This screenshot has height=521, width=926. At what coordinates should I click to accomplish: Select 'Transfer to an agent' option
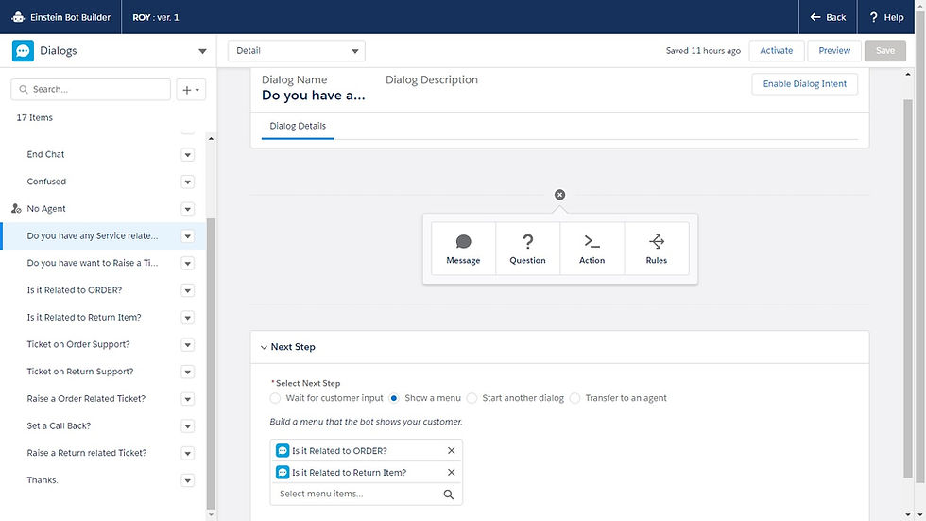pos(575,398)
